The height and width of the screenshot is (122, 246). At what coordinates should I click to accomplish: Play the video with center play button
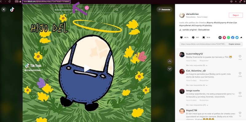click(87, 68)
